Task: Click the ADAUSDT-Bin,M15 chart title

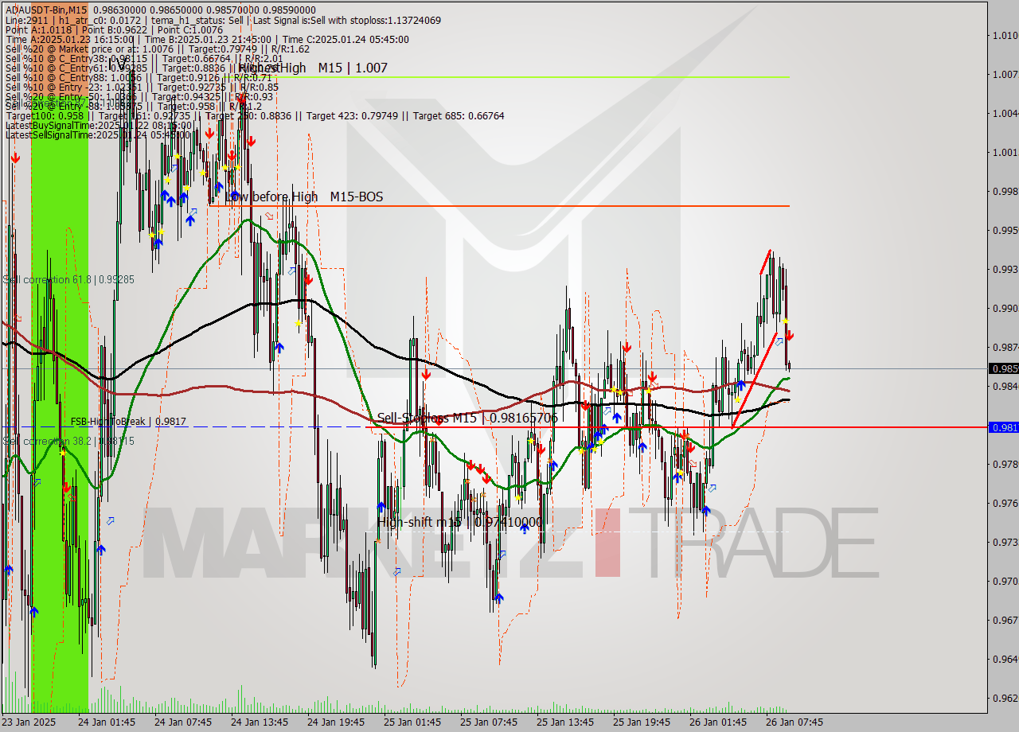Action: [46, 10]
